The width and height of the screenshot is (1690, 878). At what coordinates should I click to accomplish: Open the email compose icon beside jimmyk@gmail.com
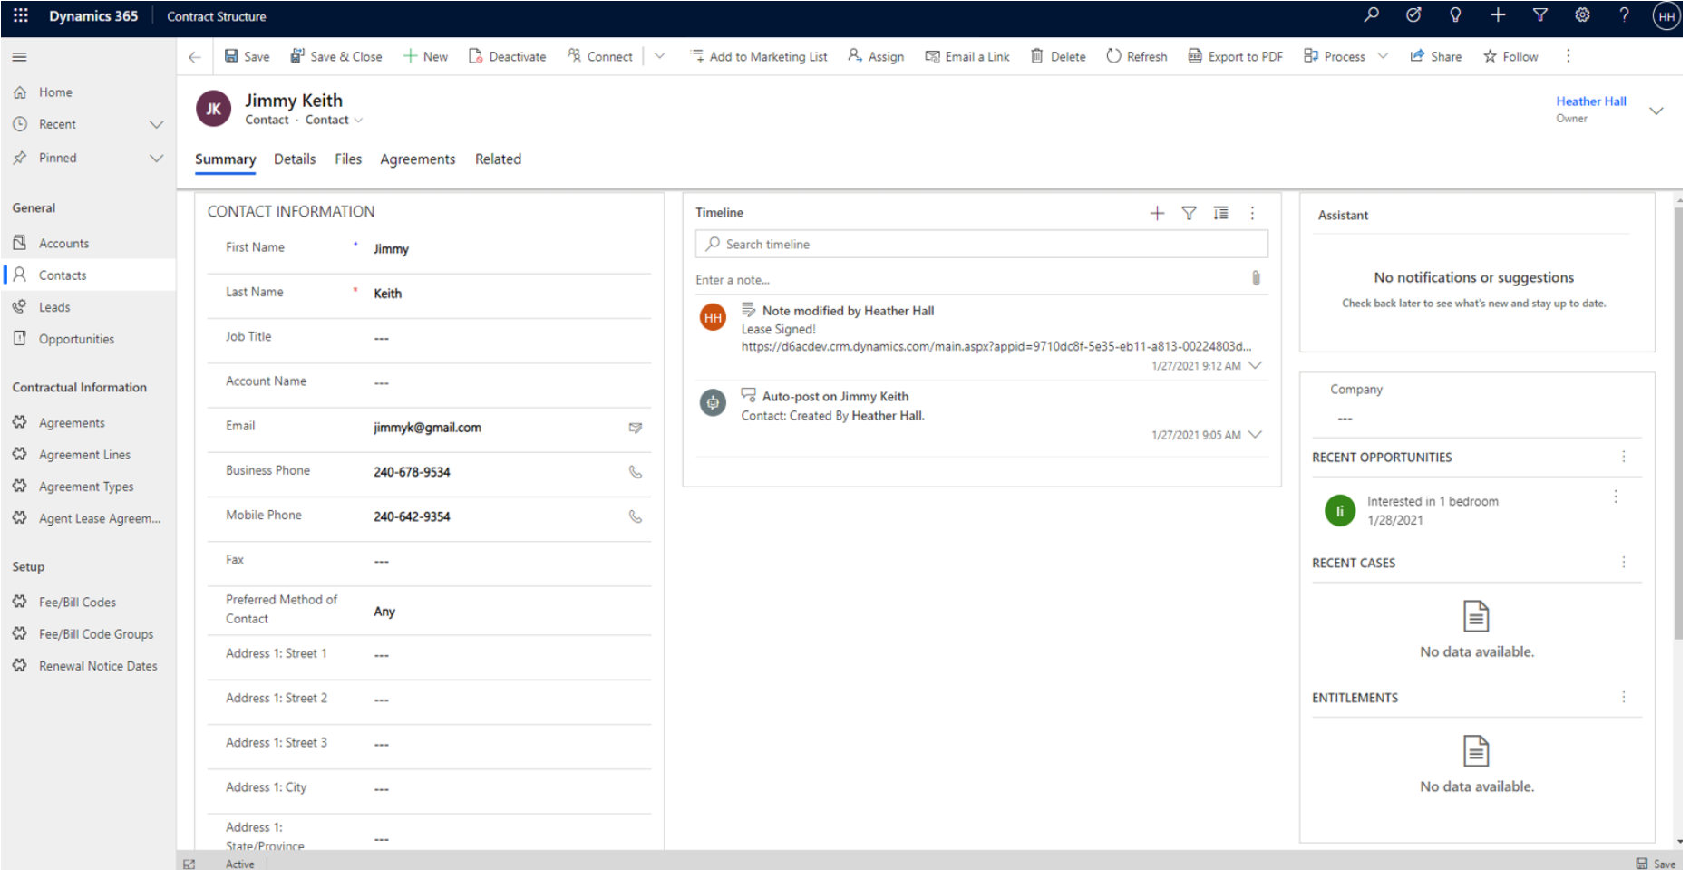coord(635,428)
